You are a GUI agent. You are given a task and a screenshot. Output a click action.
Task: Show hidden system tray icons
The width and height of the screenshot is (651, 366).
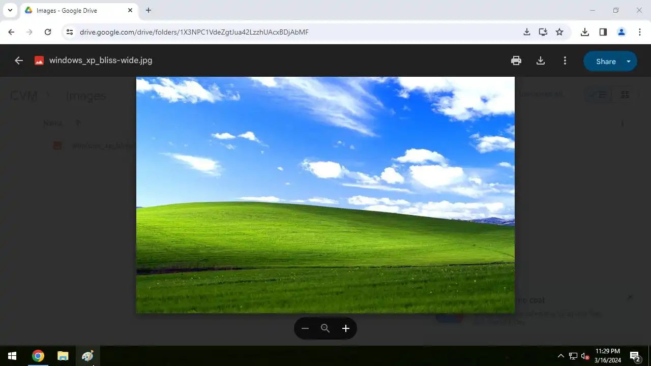pyautogui.click(x=560, y=356)
